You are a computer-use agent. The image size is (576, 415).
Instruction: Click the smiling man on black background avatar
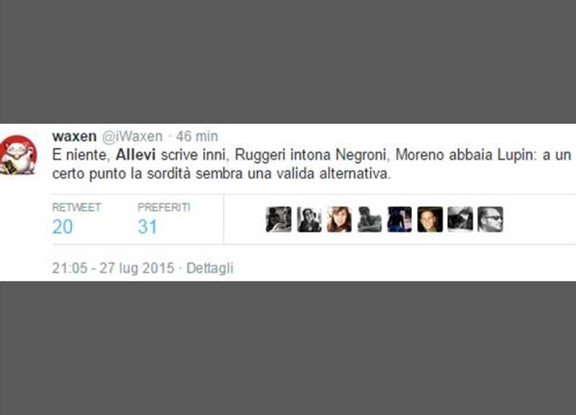pyautogui.click(x=430, y=220)
